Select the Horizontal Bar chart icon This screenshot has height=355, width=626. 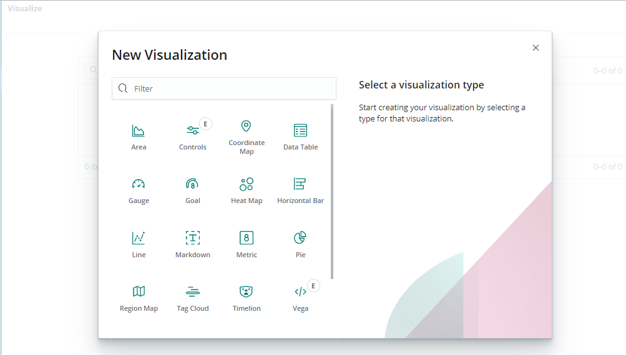click(x=300, y=184)
